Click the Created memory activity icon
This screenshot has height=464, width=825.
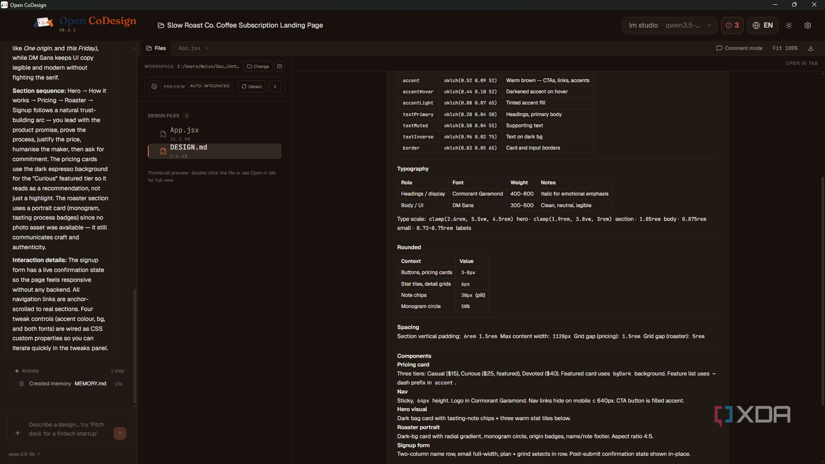pos(21,384)
